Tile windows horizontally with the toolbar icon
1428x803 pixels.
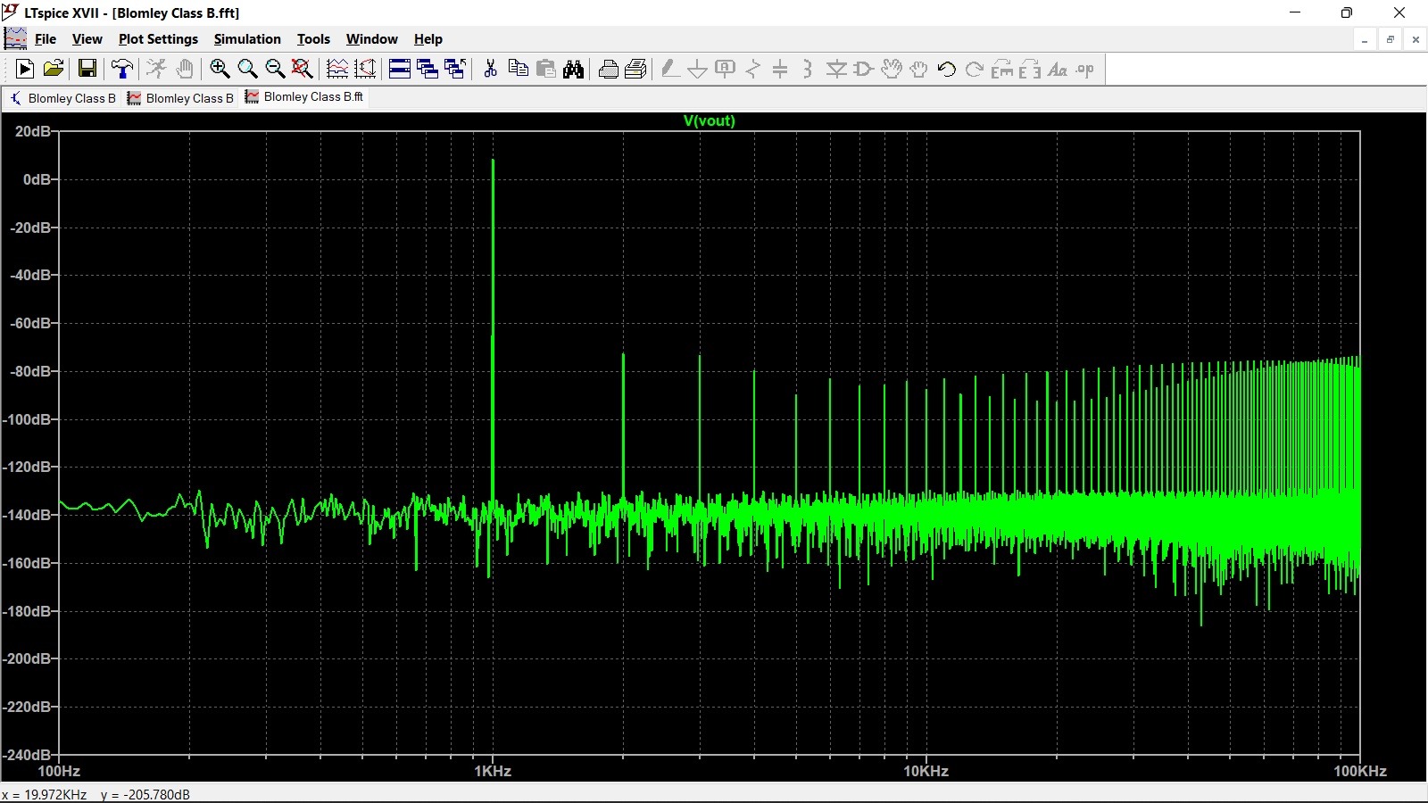(400, 69)
